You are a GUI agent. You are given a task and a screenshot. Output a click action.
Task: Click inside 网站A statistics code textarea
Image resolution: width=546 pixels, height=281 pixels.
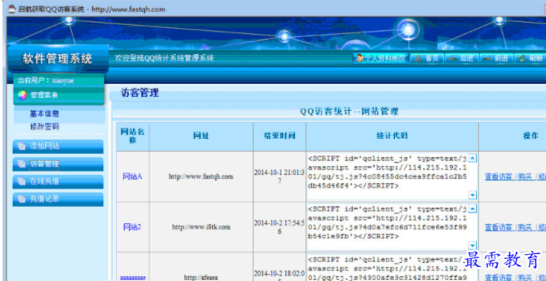coord(392,176)
